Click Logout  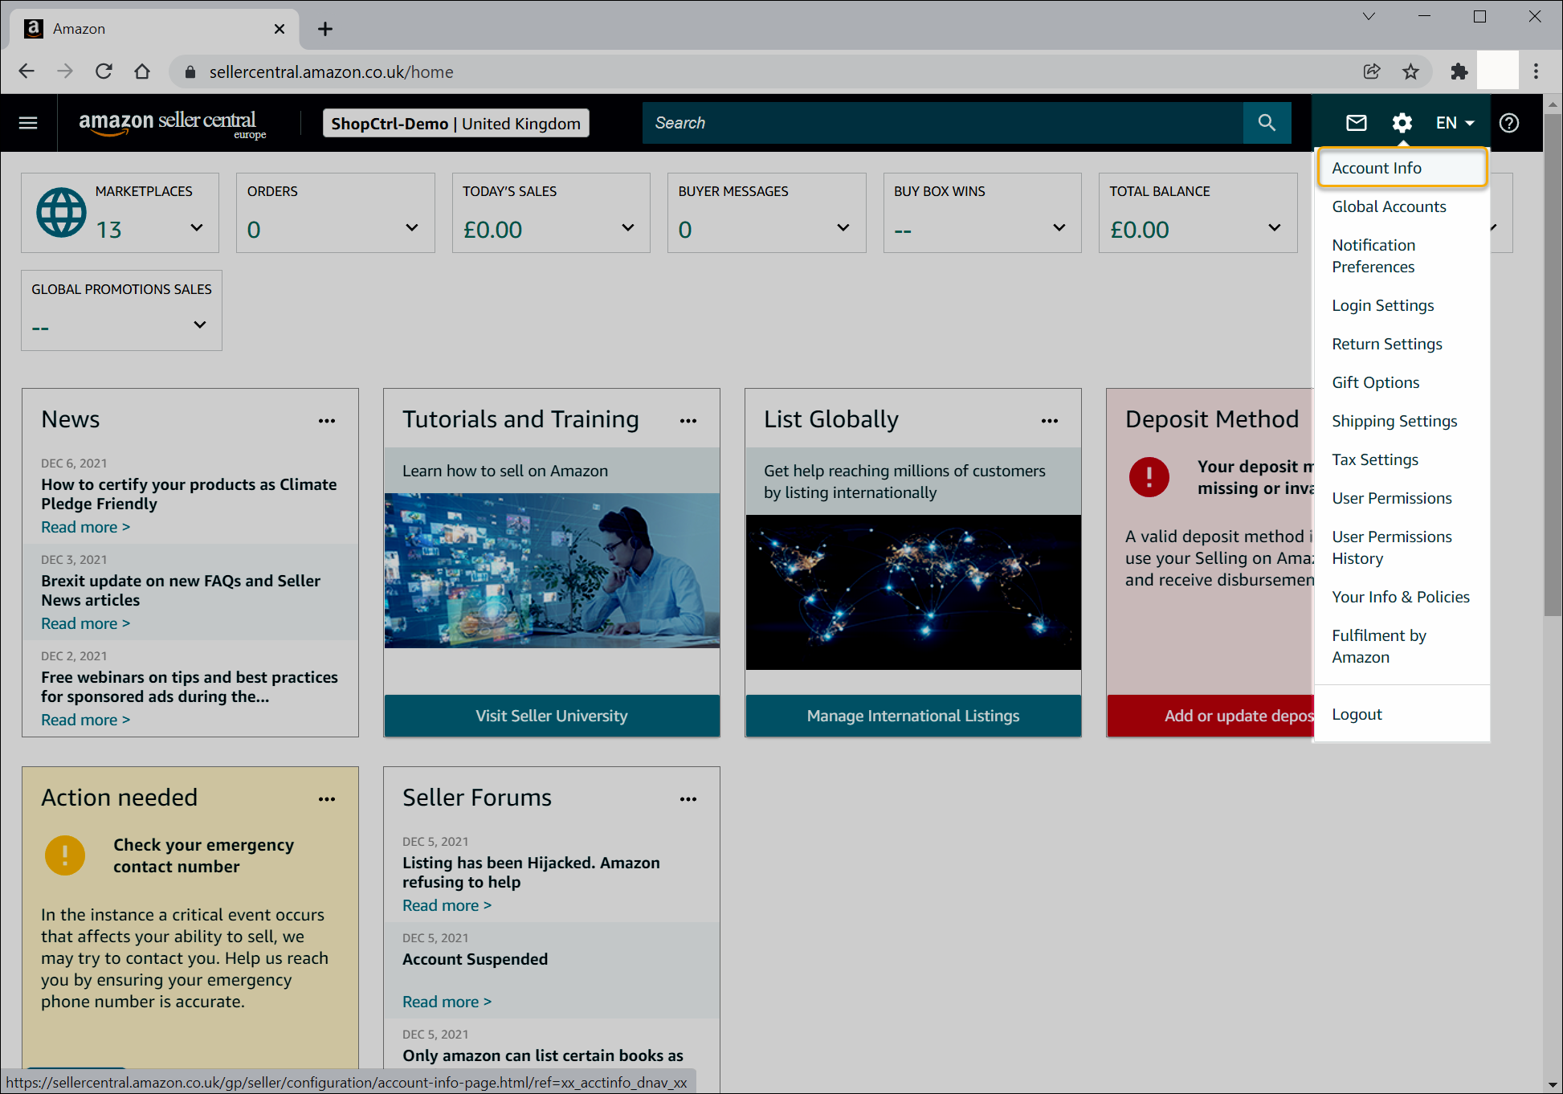point(1357,714)
